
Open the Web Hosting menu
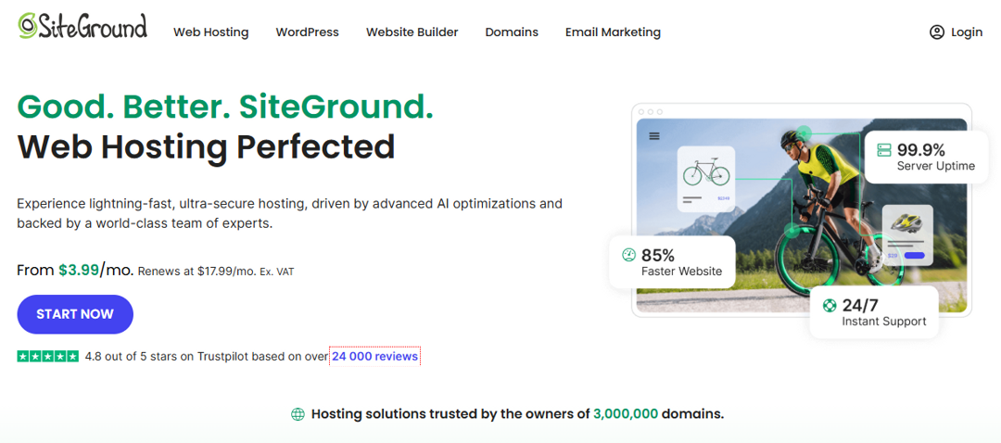pos(211,32)
